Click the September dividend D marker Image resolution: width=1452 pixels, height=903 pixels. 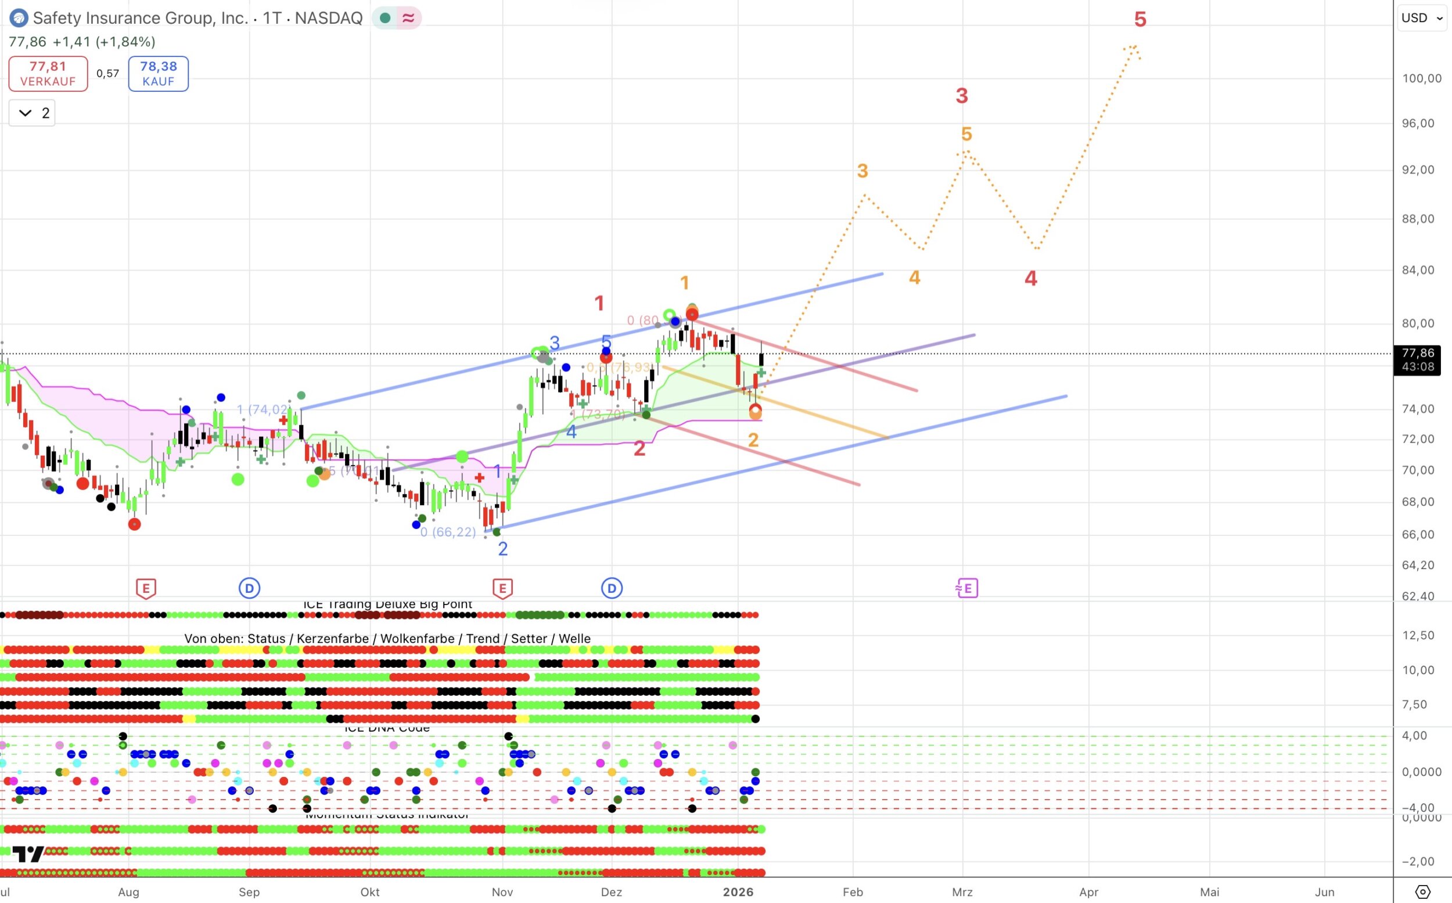click(x=249, y=588)
